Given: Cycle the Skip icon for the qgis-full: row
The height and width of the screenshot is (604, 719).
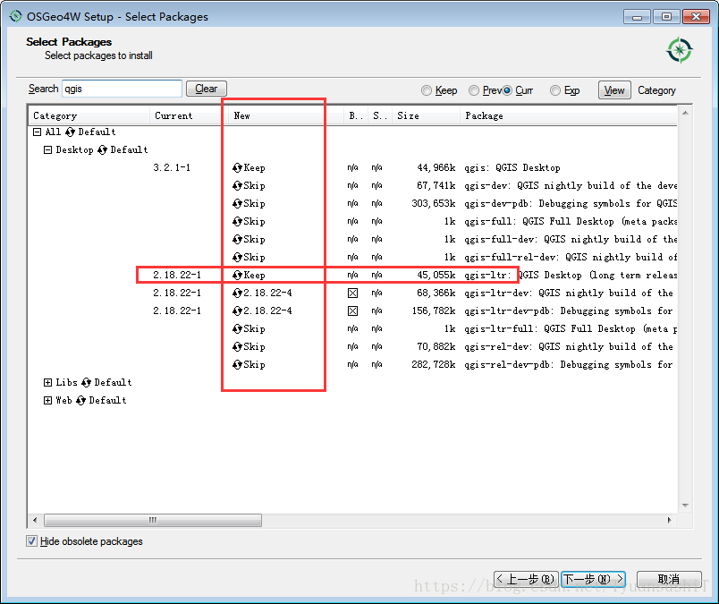Looking at the screenshot, I should (x=237, y=222).
